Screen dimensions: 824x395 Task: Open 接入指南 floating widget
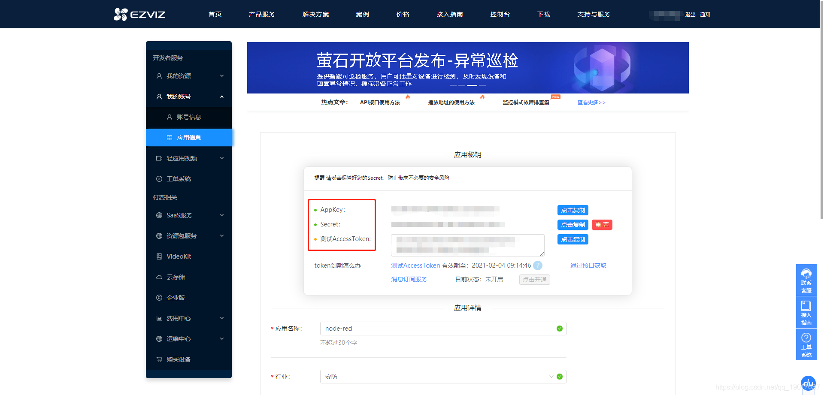[x=806, y=312]
